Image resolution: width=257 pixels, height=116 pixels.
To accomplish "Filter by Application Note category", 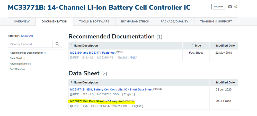I will [19, 64].
